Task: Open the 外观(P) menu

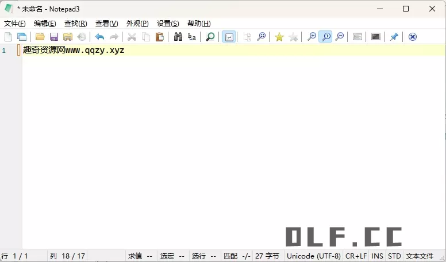Action: pos(137,24)
